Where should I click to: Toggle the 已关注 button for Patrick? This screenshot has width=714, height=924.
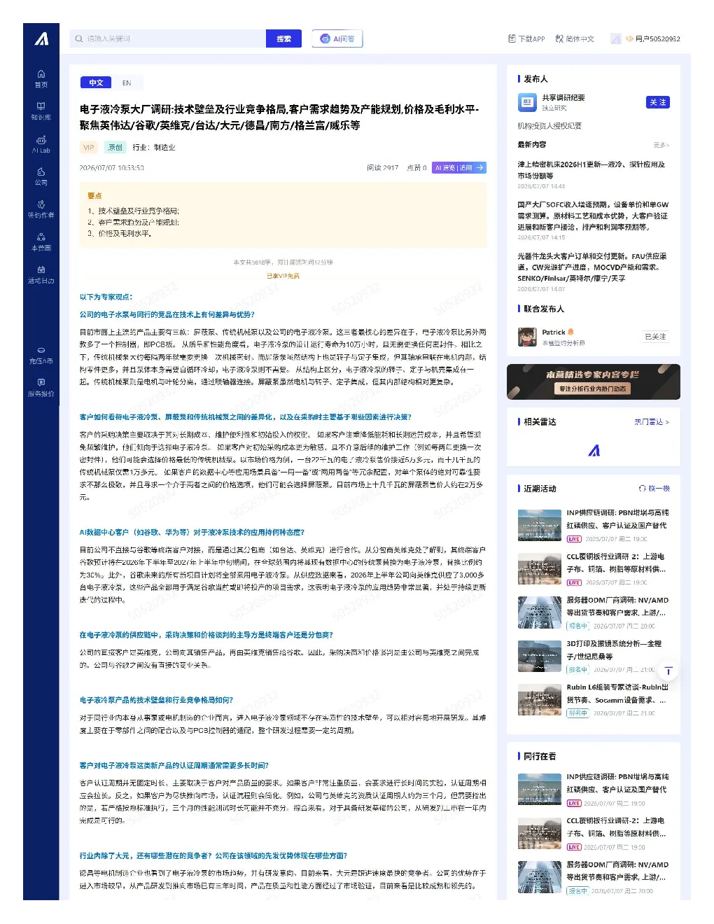click(655, 337)
